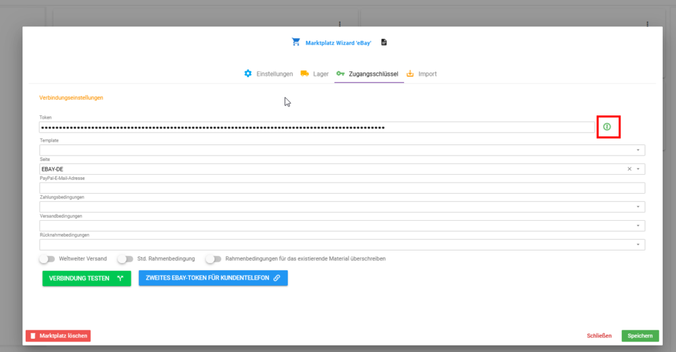Clear the EBAY-DE selection with X icon
This screenshot has width=676, height=352.
click(629, 169)
